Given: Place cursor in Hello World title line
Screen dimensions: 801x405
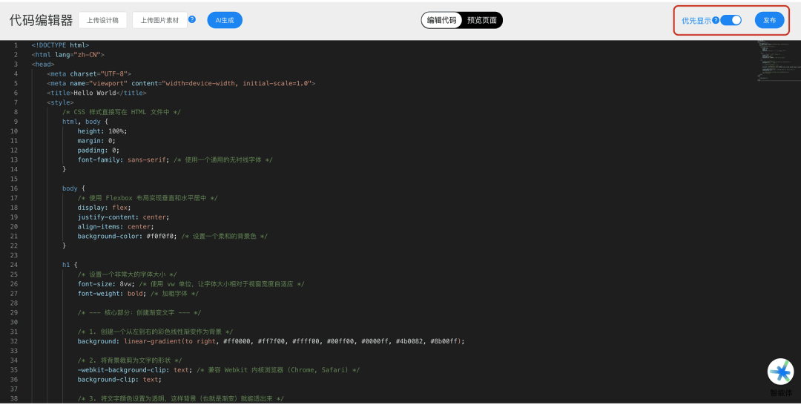Looking at the screenshot, I should pos(96,93).
